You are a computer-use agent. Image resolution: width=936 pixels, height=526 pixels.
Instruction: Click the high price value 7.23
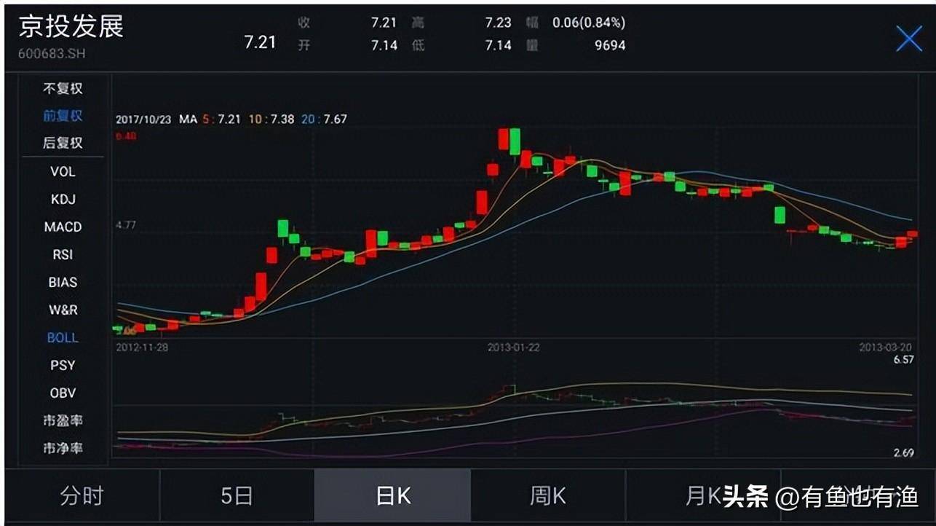pos(499,23)
